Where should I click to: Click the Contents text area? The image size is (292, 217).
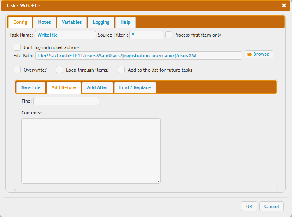(91, 150)
